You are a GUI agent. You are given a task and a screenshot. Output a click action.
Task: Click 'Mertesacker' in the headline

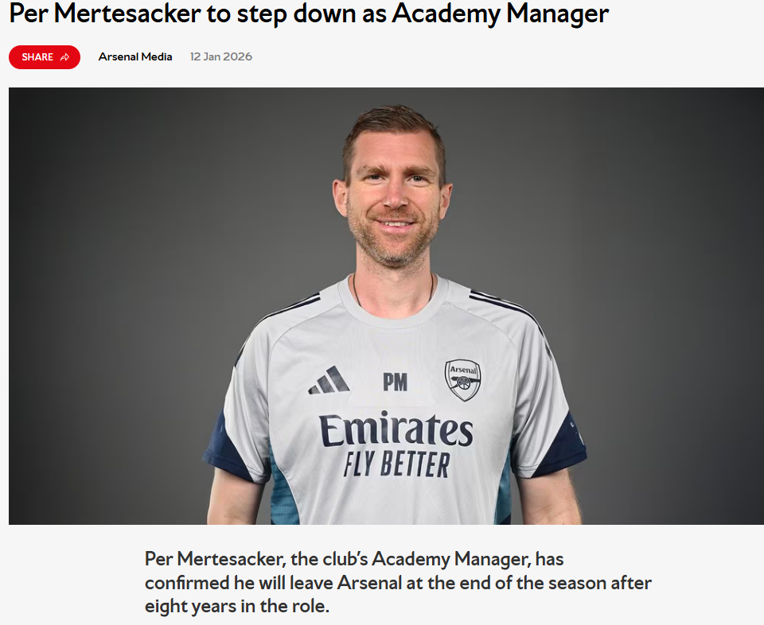[x=127, y=14]
